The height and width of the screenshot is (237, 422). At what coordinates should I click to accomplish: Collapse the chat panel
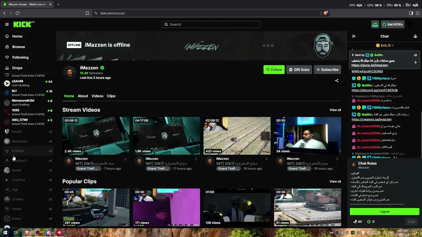click(x=354, y=36)
